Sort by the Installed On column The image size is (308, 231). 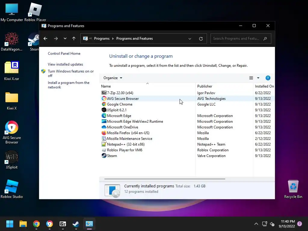(264, 86)
